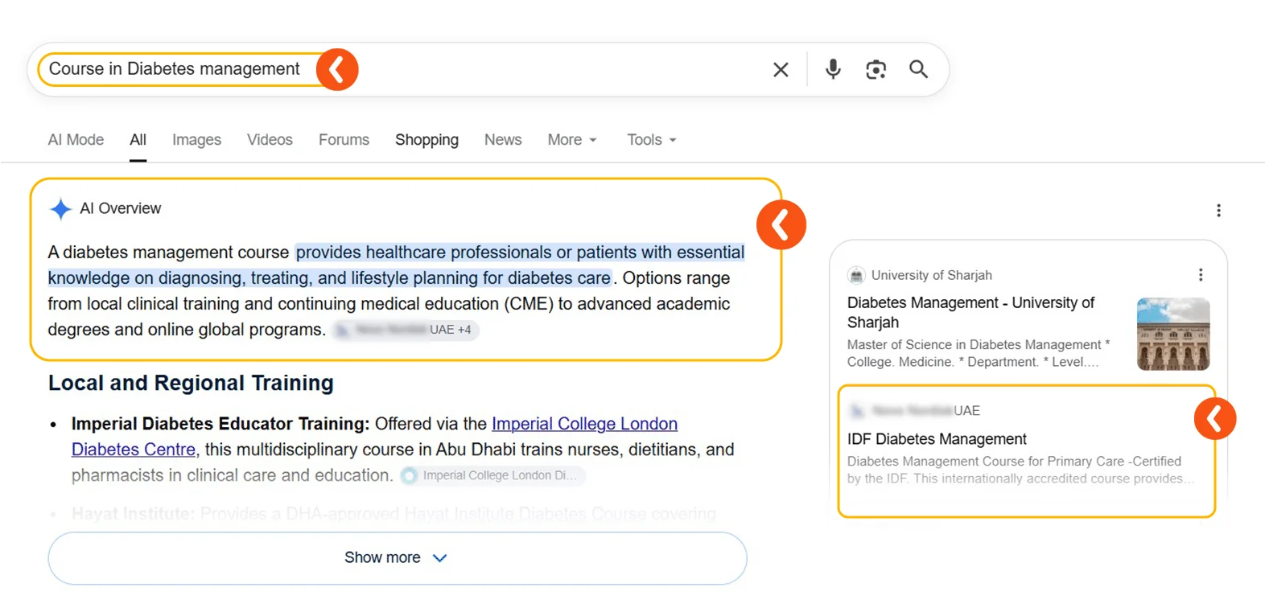Open the AI Overview three-dot options menu
1265x608 pixels.
1218,211
